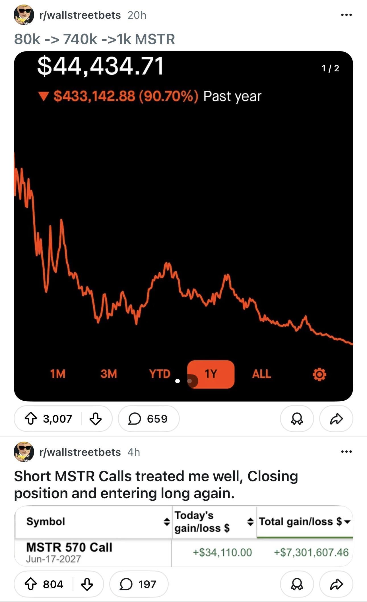Upvote the Short MSTR Calls post
This screenshot has width=367, height=602.
click(31, 584)
